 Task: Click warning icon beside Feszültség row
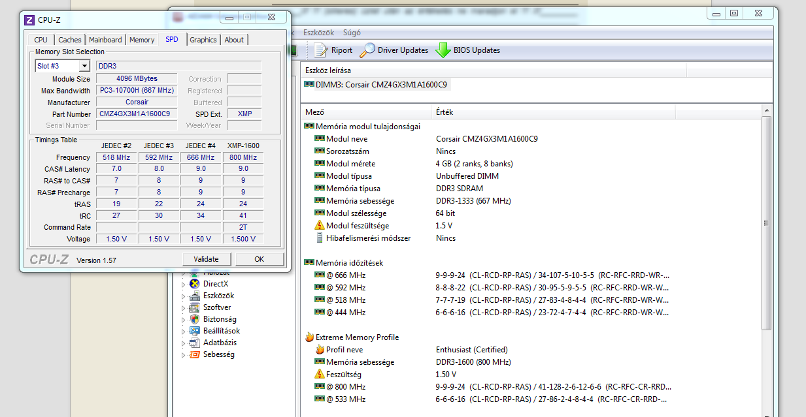(x=320, y=375)
